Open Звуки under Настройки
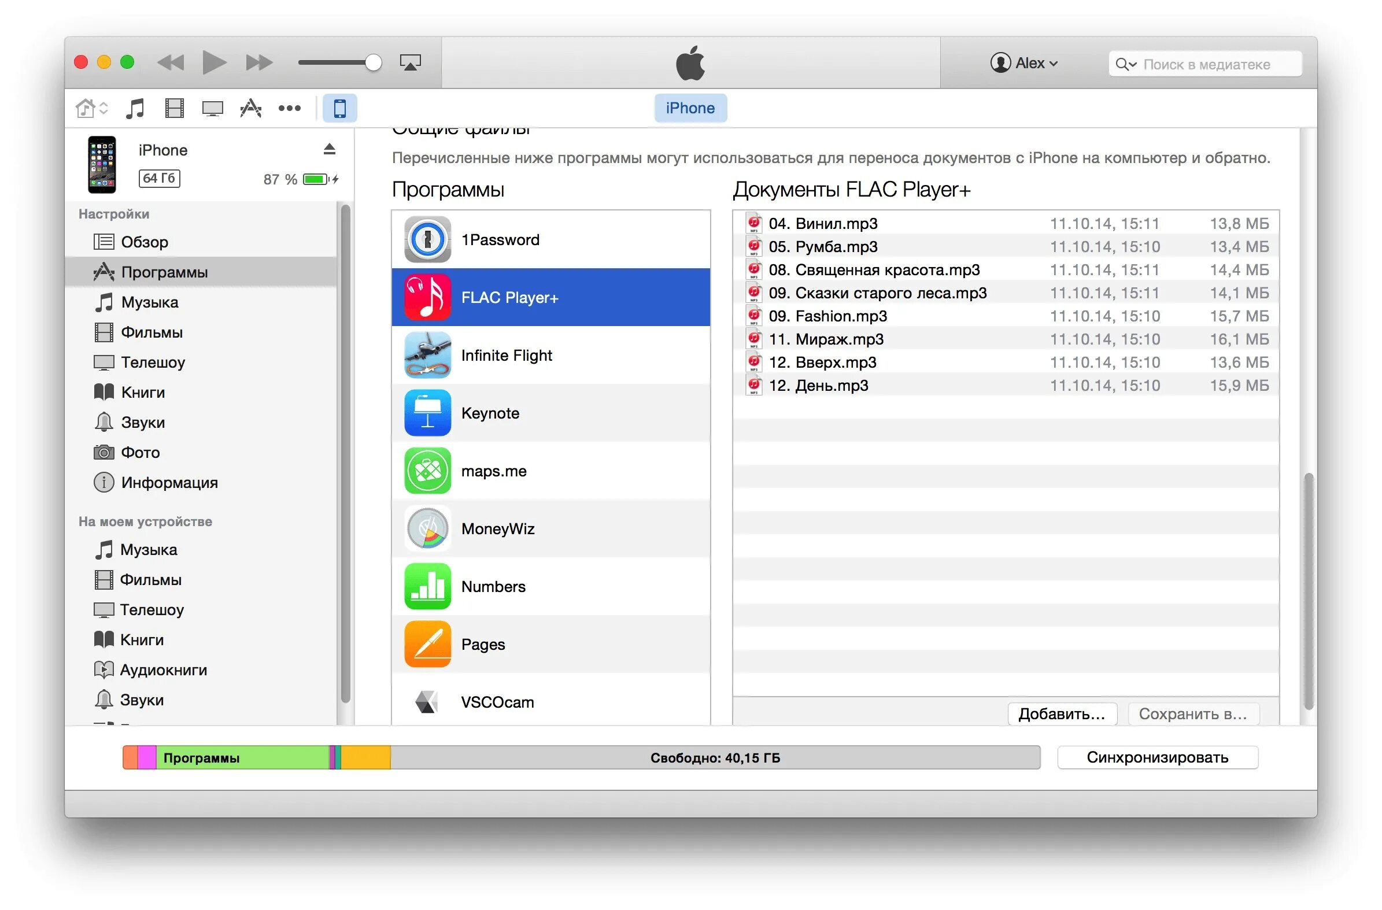The width and height of the screenshot is (1382, 910). pos(201,422)
